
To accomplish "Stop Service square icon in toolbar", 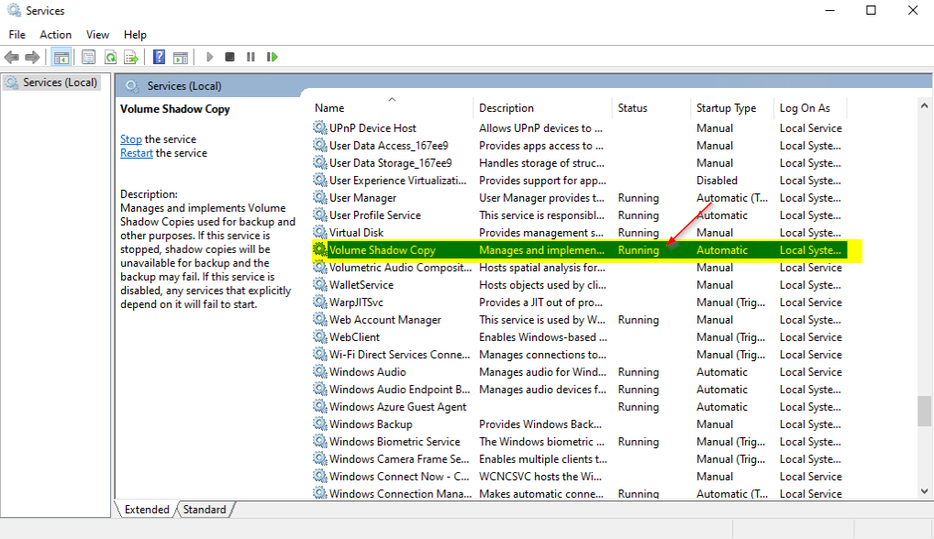I will pyautogui.click(x=229, y=57).
